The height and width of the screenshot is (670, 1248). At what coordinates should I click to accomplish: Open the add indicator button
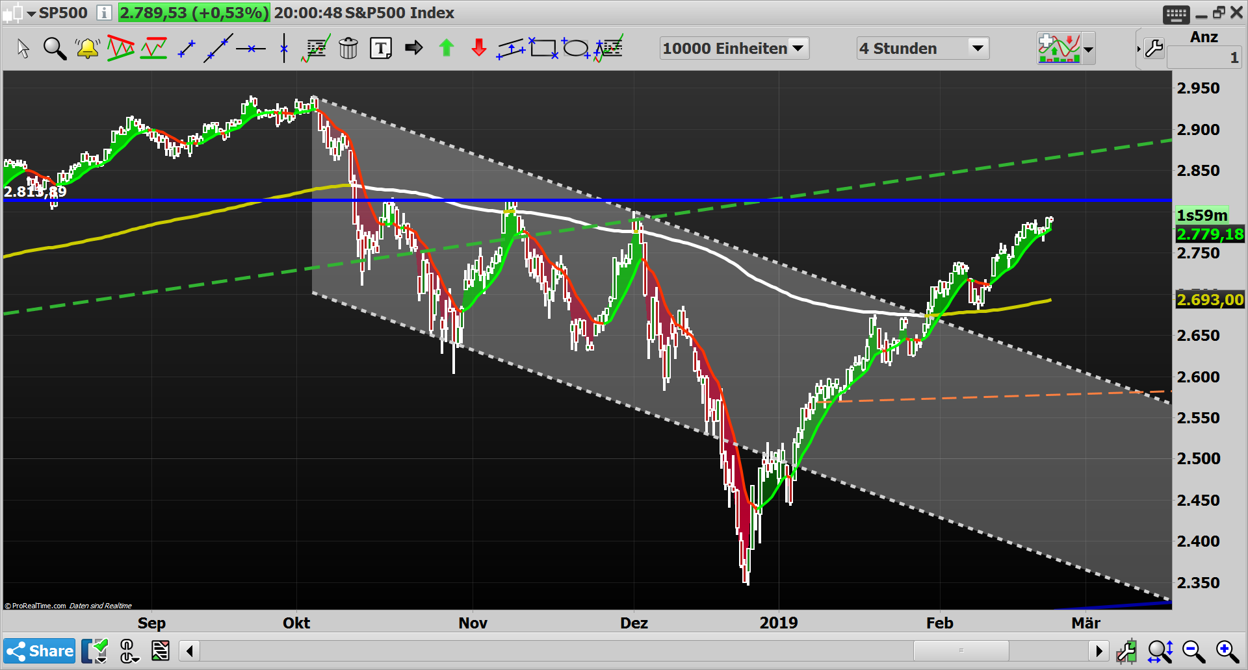(x=1059, y=49)
